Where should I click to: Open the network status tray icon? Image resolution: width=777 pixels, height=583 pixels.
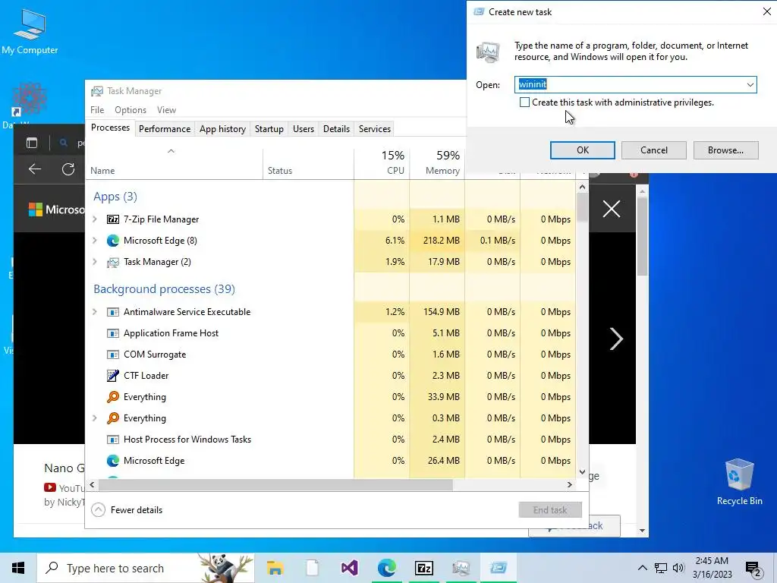[x=661, y=568]
